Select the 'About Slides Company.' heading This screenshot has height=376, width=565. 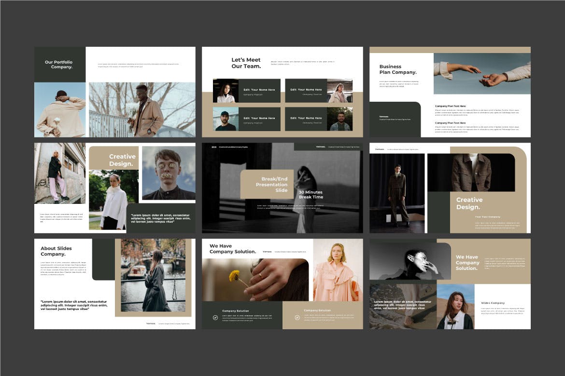click(x=56, y=251)
